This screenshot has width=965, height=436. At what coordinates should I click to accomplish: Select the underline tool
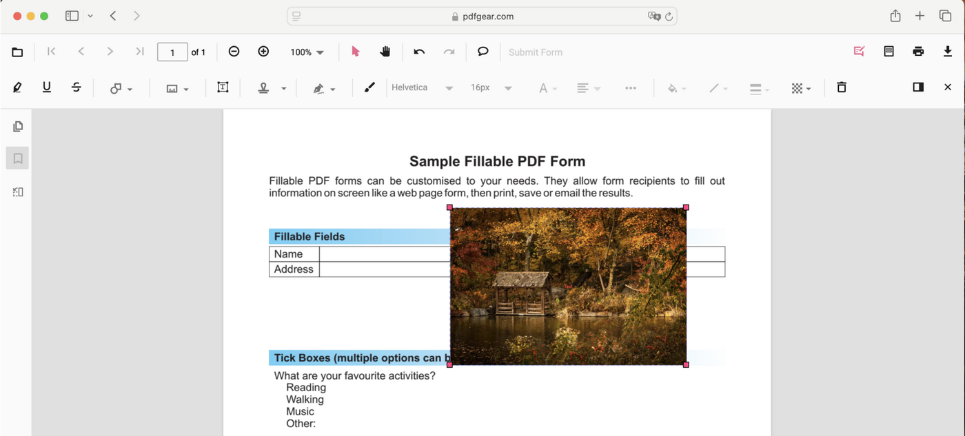click(x=47, y=87)
